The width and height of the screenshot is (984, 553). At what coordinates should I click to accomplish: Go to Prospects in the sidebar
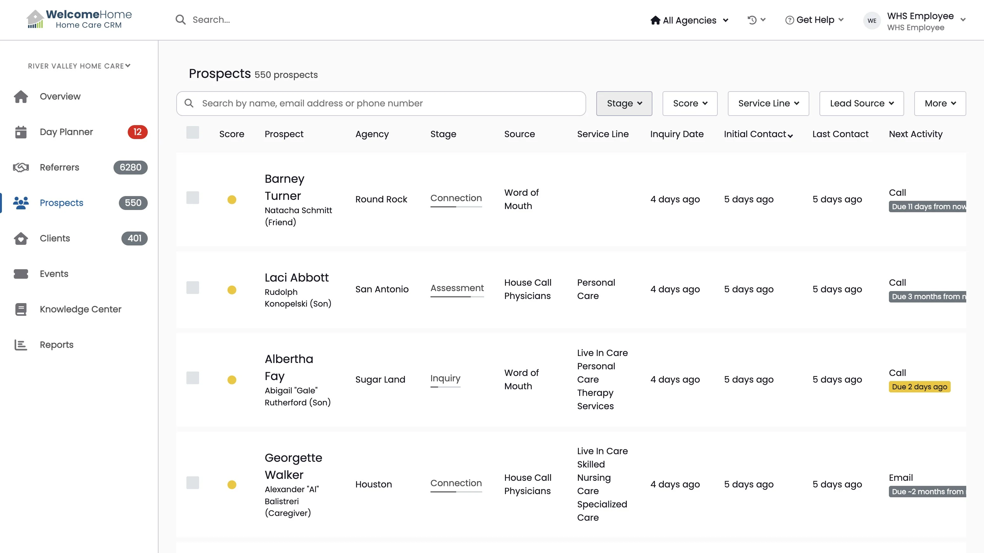coord(61,203)
